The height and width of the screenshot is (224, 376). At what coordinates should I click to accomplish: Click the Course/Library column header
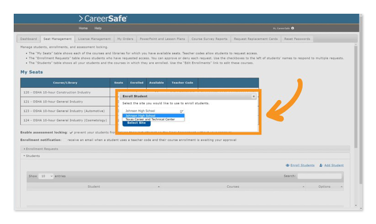[65, 83]
